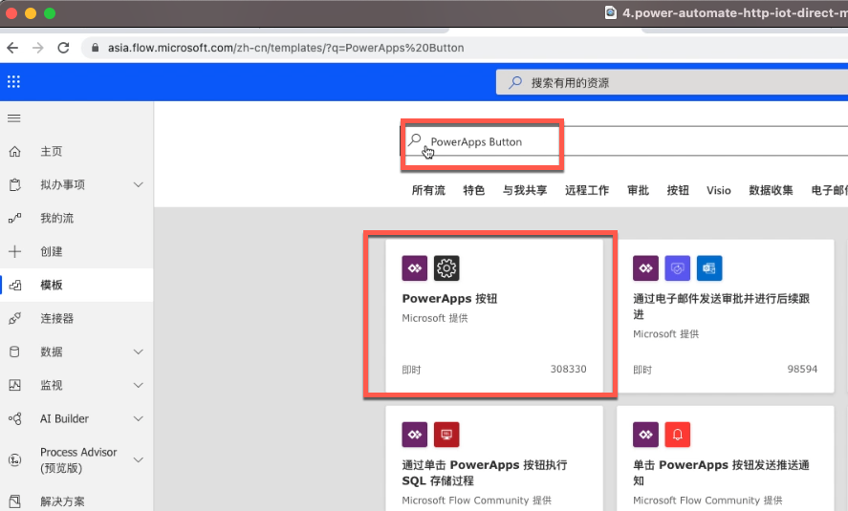Click the Process Advisor (预览版) sidebar label
This screenshot has width=848, height=511.
(78, 460)
